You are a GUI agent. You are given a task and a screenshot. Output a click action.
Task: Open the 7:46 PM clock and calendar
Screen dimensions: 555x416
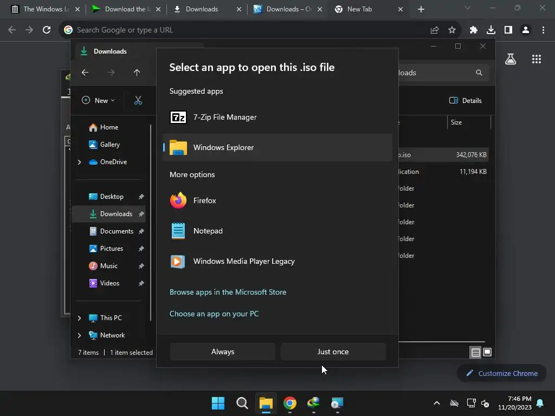point(515,403)
